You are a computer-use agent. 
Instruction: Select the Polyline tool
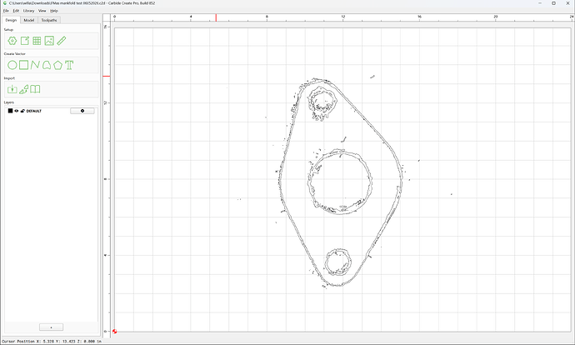pyautogui.click(x=35, y=65)
